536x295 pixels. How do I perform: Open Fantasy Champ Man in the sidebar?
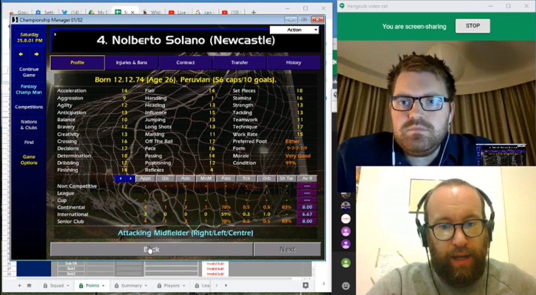click(x=29, y=89)
